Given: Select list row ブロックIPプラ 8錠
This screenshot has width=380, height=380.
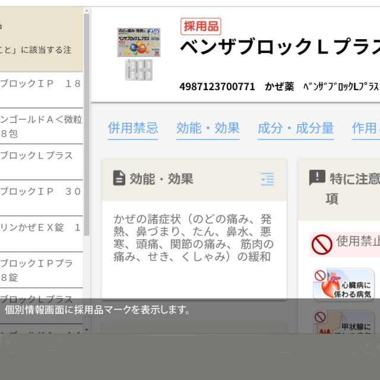Looking at the screenshot, I should pyautogui.click(x=41, y=270).
